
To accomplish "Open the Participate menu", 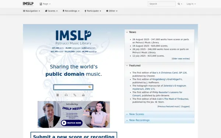I will click(92, 11).
